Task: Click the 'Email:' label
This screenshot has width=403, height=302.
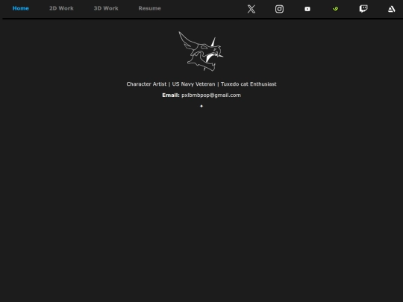Action: (171, 95)
